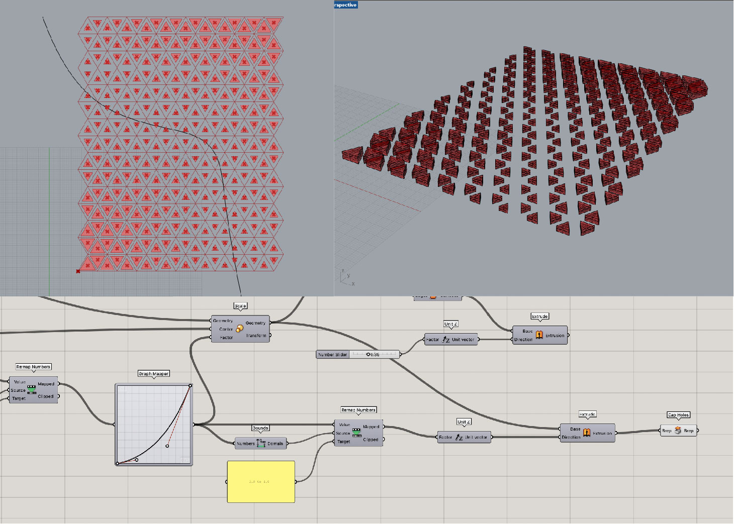Select the yellow panel reading 0.0 to 1.0
Viewport: 734px width, 524px height.
(x=261, y=482)
